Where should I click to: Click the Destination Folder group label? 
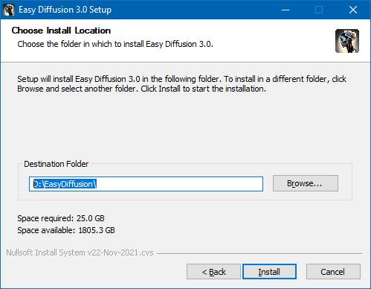(57, 164)
